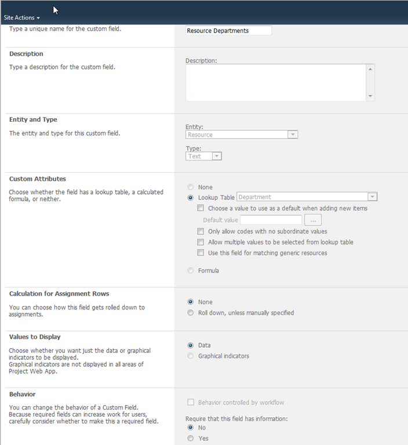Select Roll down, unless manually specified
Viewport: 408px width, 445px height.
(191, 313)
